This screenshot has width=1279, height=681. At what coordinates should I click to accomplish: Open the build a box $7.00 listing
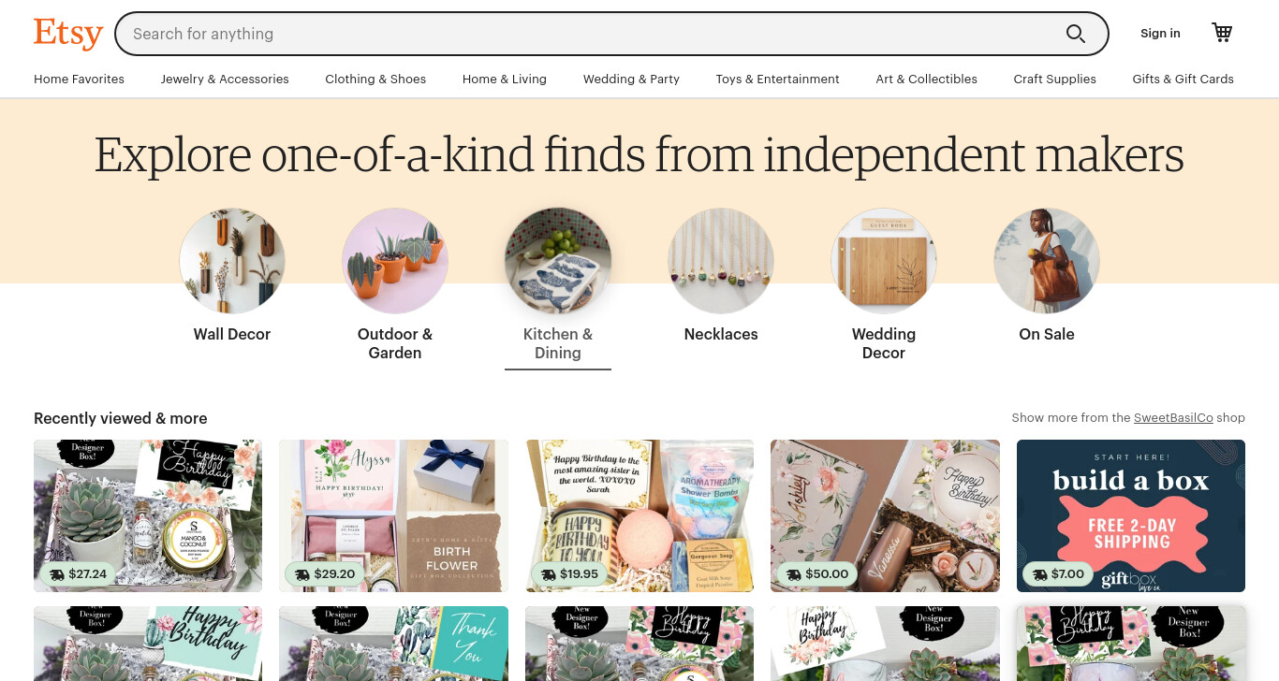[1131, 515]
